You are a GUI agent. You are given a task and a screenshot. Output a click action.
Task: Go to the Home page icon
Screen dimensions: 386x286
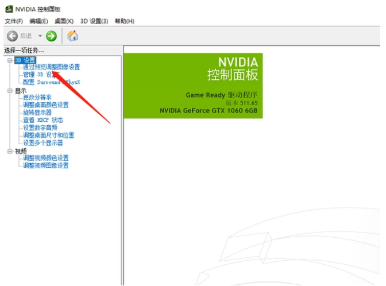(72, 36)
